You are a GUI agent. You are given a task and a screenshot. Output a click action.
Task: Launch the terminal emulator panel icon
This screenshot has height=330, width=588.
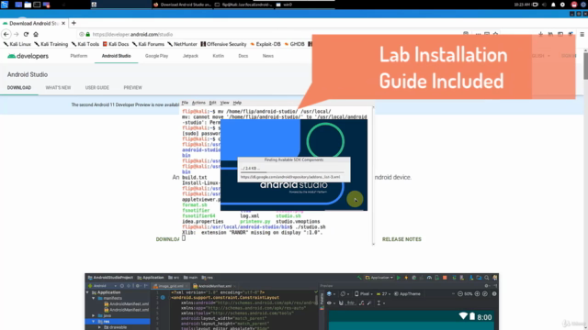(37, 5)
